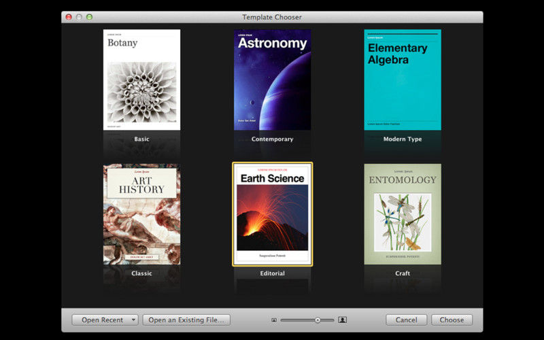The height and width of the screenshot is (340, 544).
Task: Click Open an Existing File button
Action: coord(186,320)
